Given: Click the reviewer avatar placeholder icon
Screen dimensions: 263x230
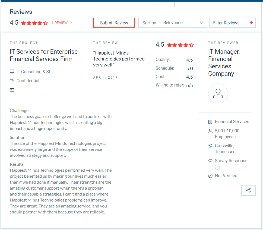Looking at the screenshot, I should click(218, 93).
